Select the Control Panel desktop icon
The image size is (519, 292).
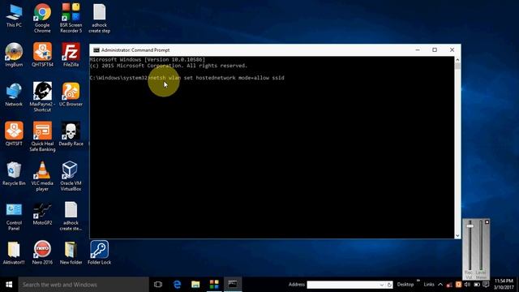[x=14, y=216]
